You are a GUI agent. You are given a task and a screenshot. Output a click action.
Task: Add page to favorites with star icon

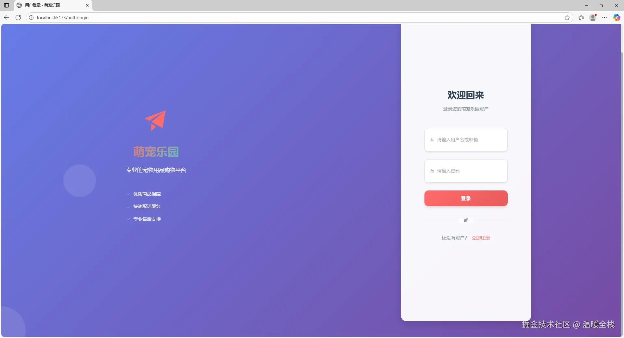coord(567,18)
